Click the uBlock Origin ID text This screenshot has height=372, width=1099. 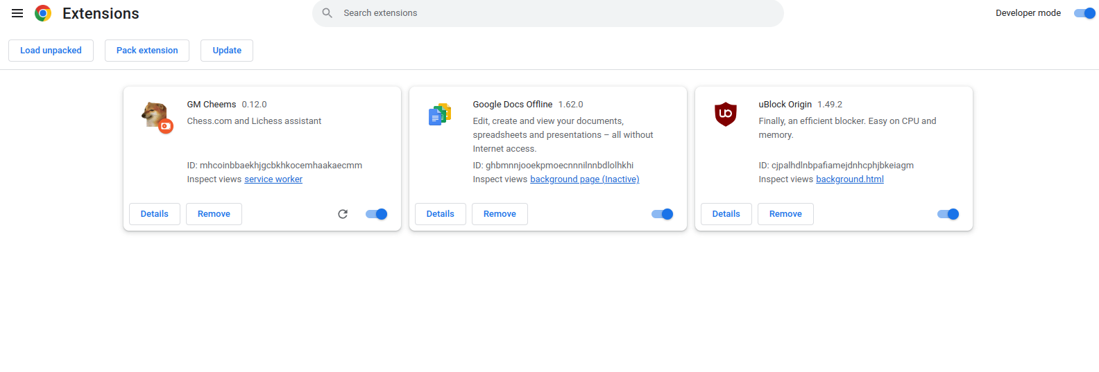836,166
